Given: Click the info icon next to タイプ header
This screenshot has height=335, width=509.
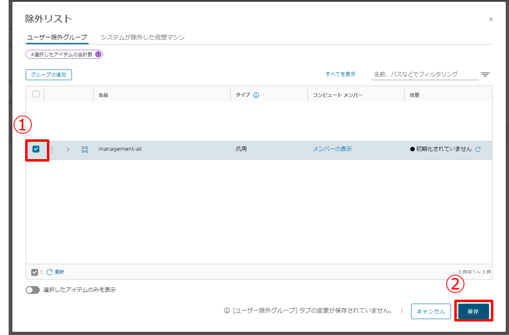Looking at the screenshot, I should tap(256, 95).
